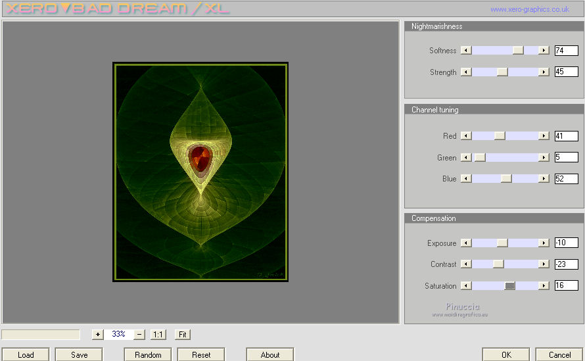585x361 pixels.
Task: Zoom out with the minus button
Action: coord(139,335)
